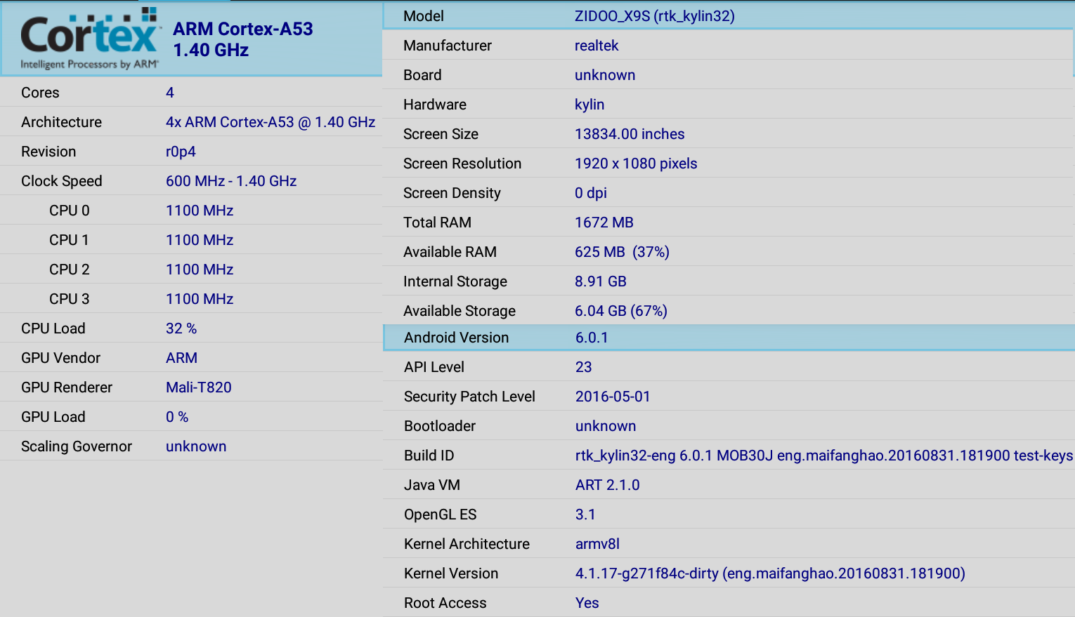Select the CPU 2 frequency row

(x=191, y=270)
